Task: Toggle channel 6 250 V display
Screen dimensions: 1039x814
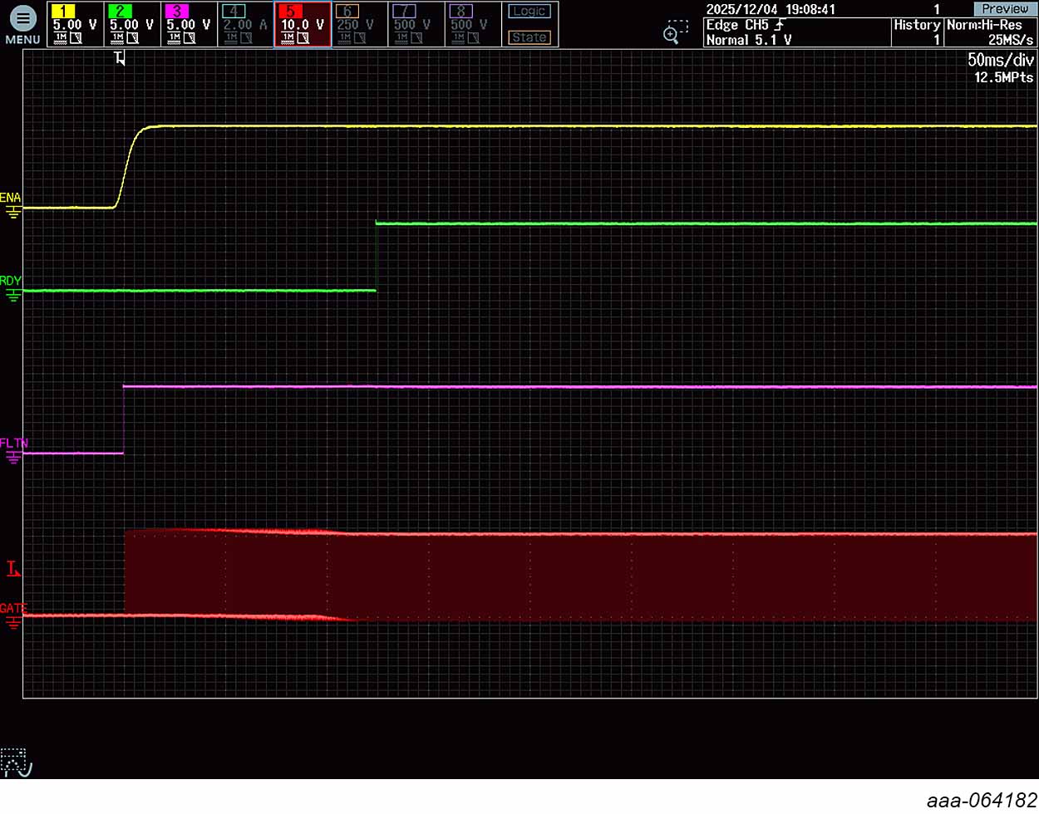Action: [358, 25]
